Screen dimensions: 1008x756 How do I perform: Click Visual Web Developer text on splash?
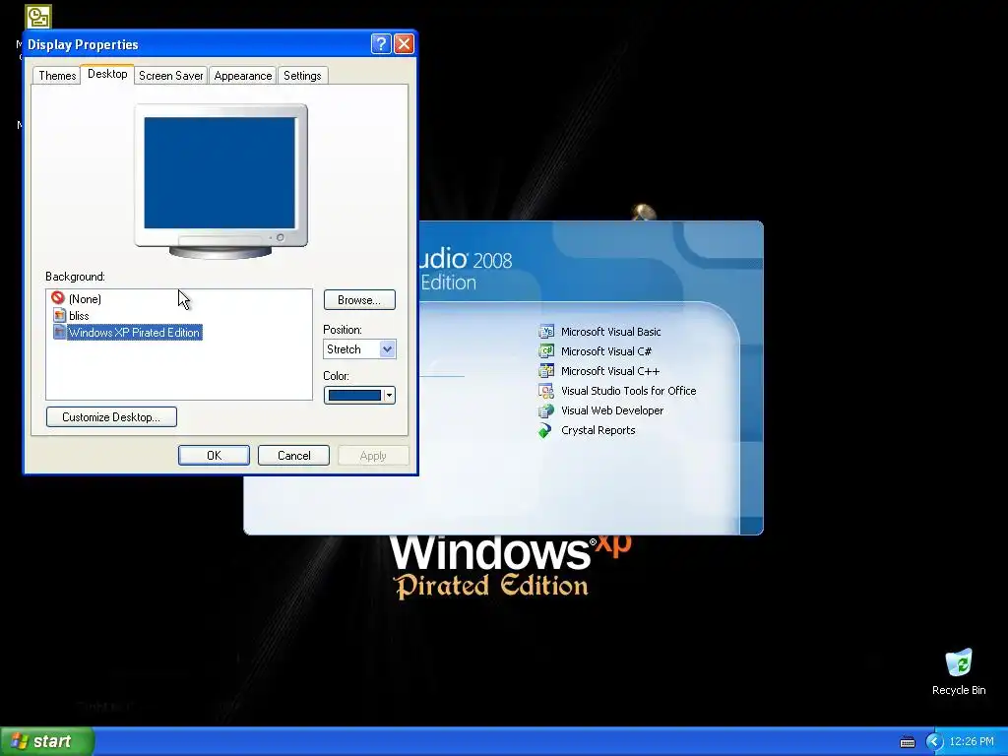pyautogui.click(x=612, y=410)
